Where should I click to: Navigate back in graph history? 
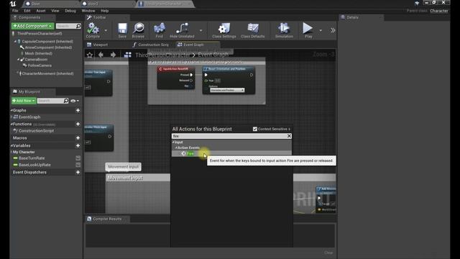pyautogui.click(x=101, y=55)
